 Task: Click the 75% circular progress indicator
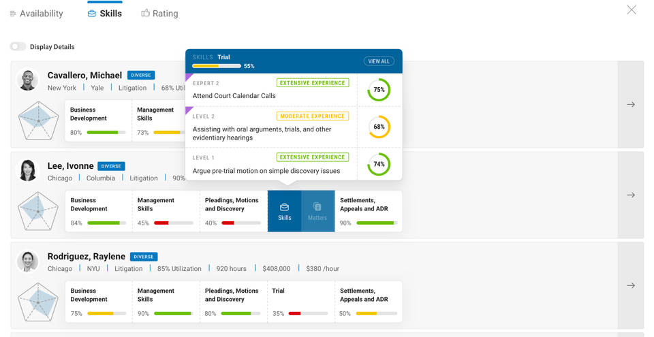click(x=379, y=90)
